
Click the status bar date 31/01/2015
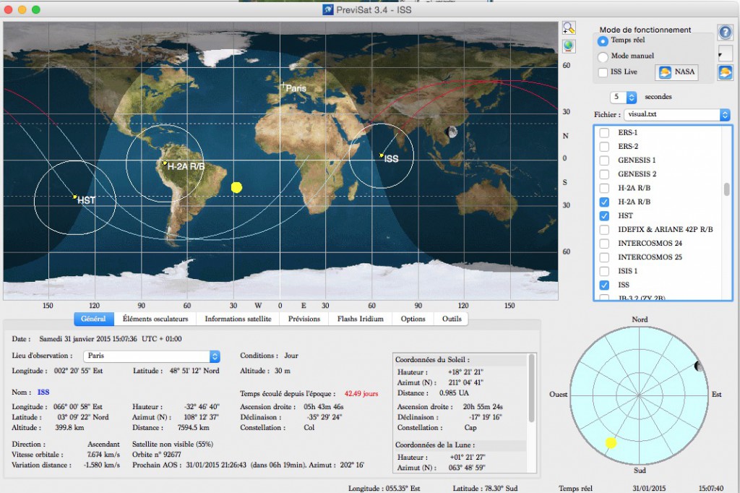[x=649, y=488]
